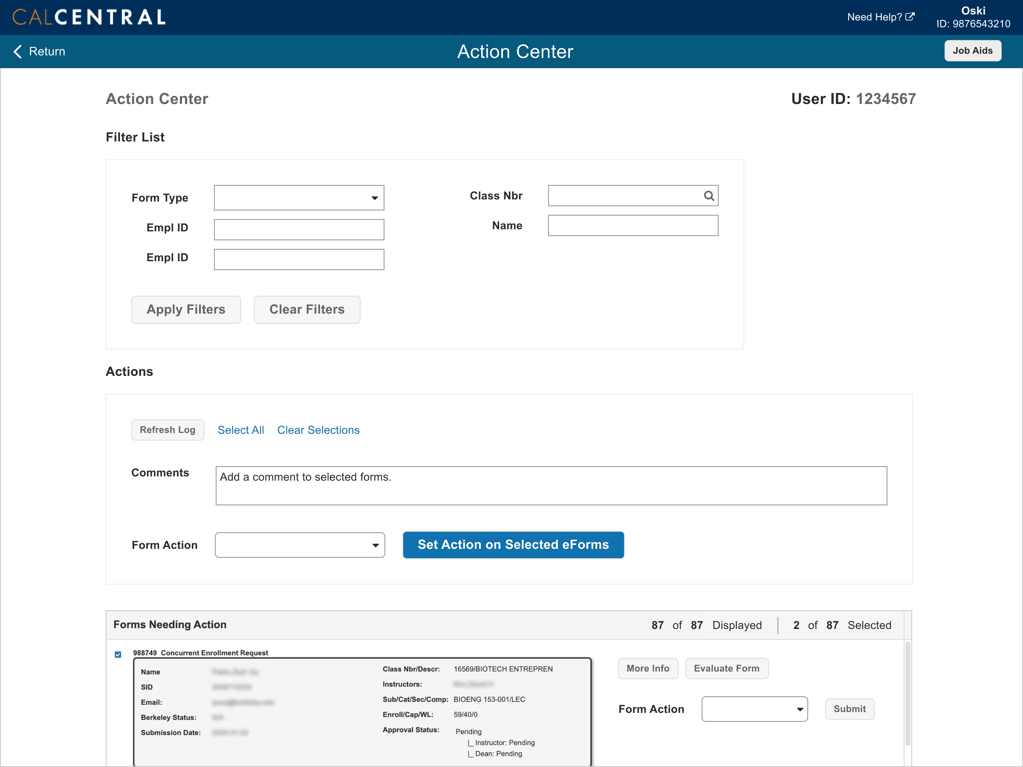Click the Name filter input field
The image size is (1023, 767).
633,225
